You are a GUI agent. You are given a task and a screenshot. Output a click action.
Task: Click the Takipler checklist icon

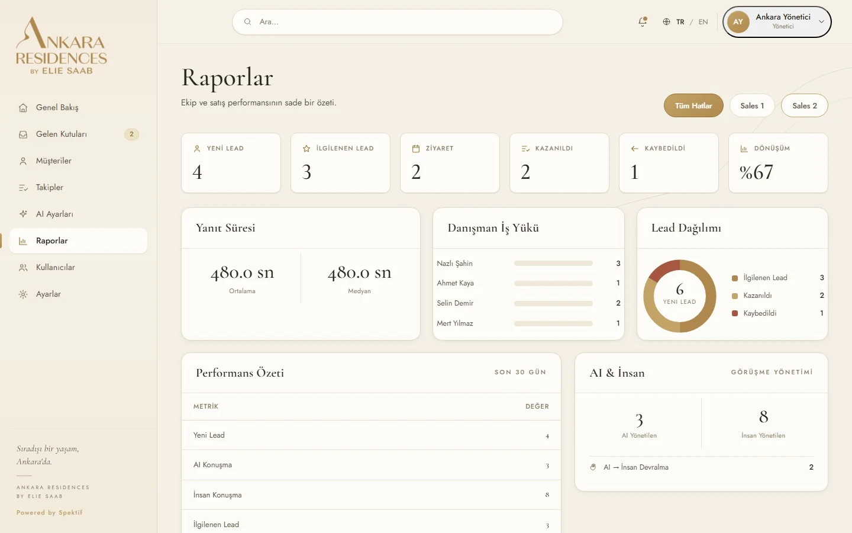(x=23, y=188)
